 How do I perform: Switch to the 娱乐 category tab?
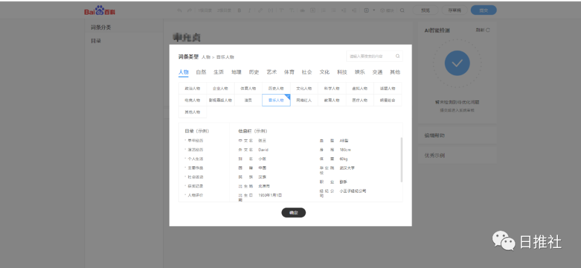click(359, 72)
